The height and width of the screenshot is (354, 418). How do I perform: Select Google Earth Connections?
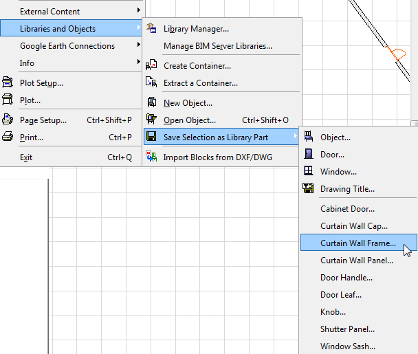pos(71,46)
